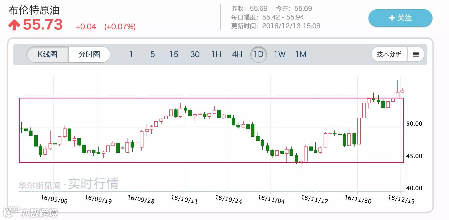Click the 16/09/19 date axis label
This screenshot has height=220, width=449.
pos(98,199)
